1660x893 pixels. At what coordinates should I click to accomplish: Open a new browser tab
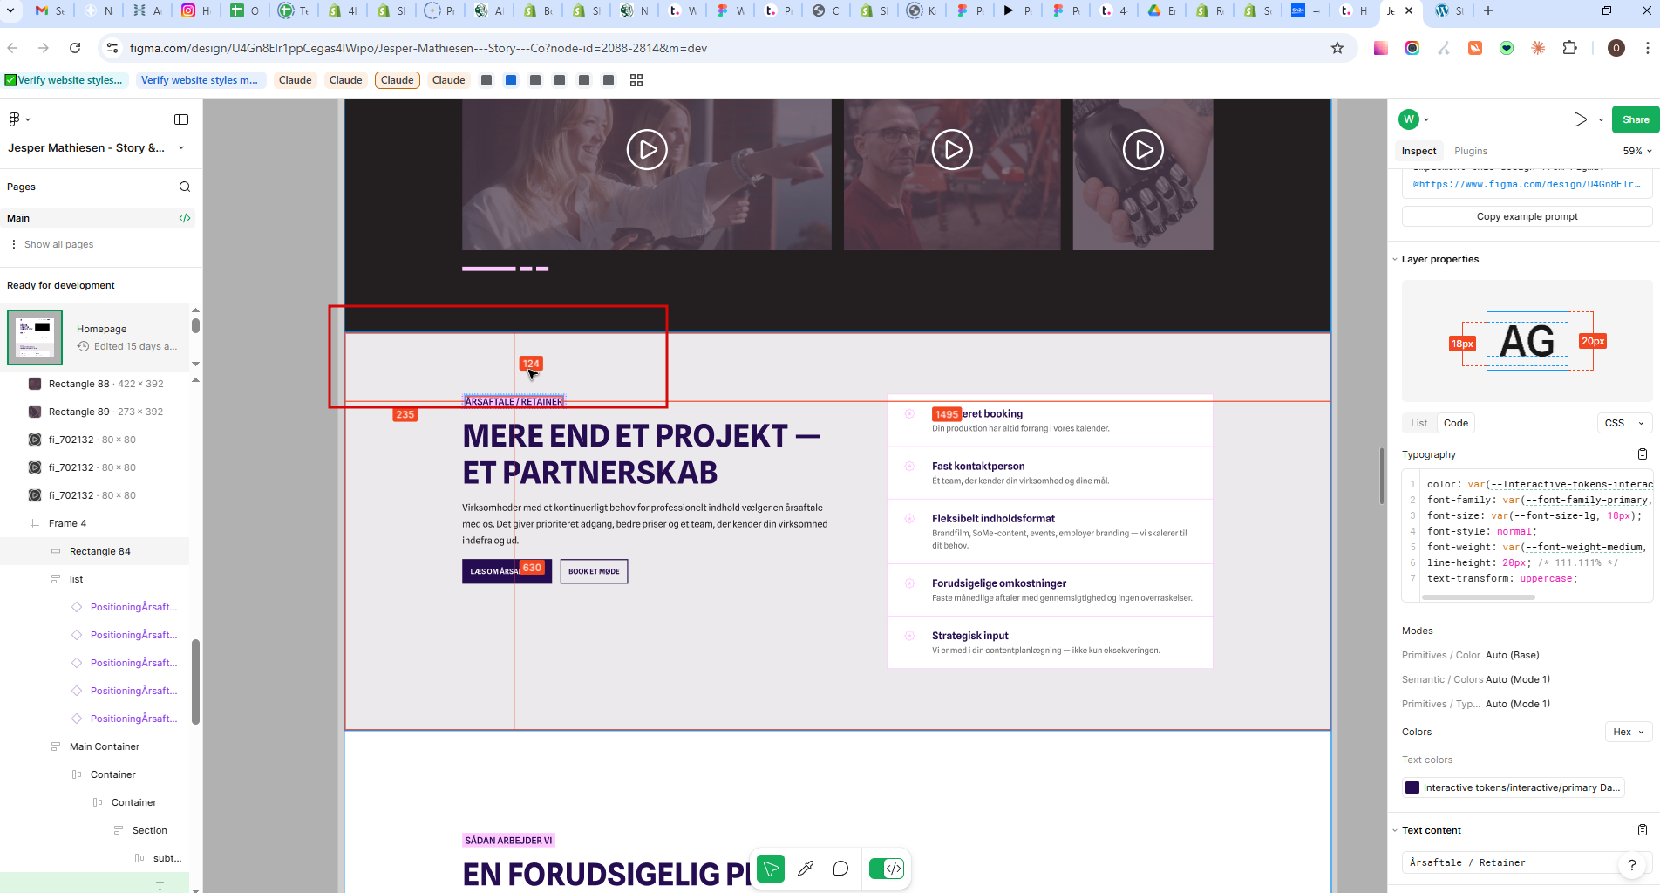click(1488, 10)
